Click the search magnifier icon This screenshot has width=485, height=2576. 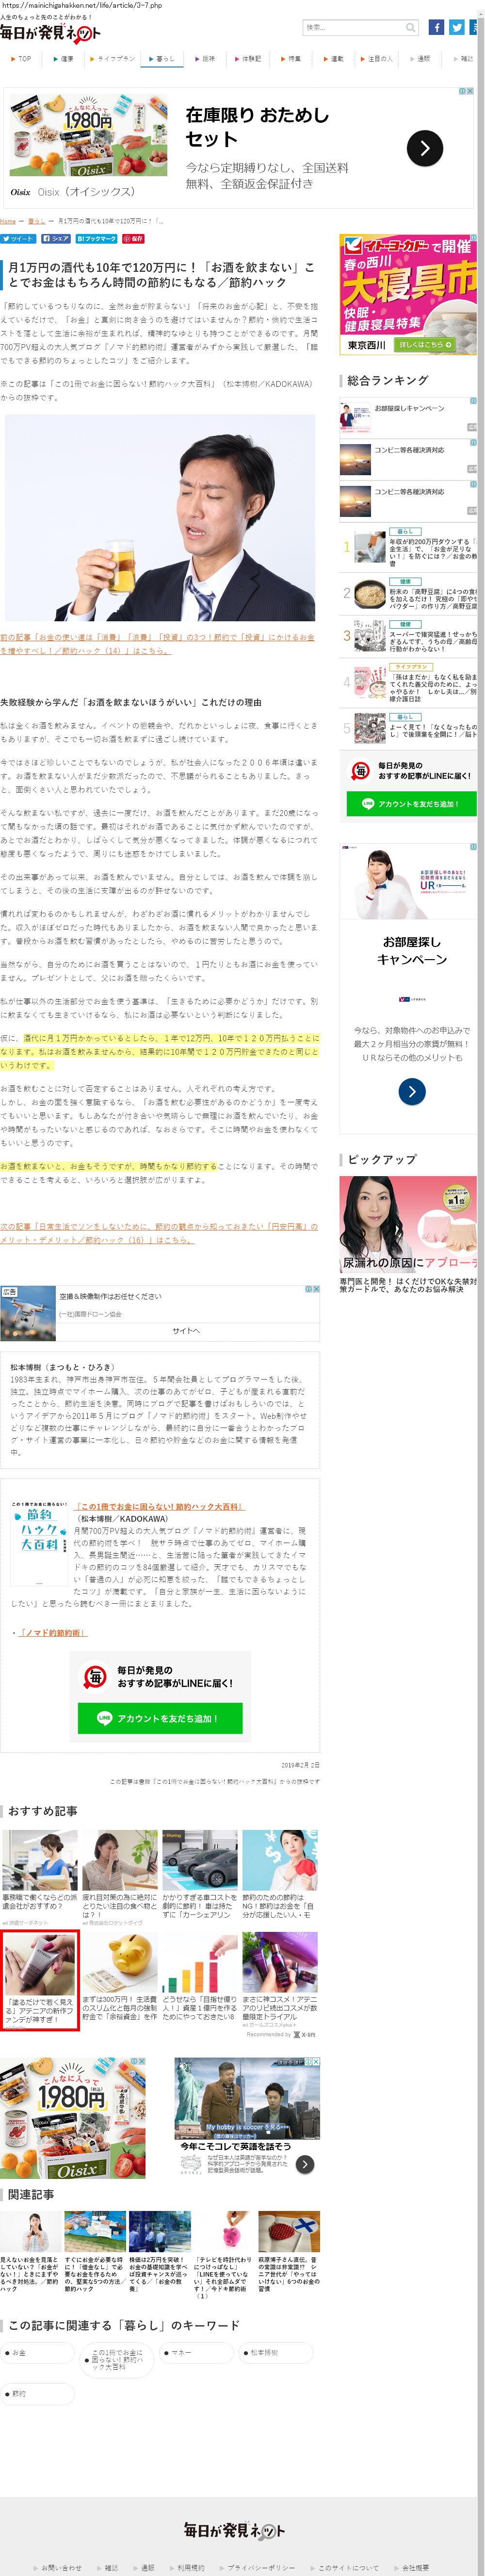click(x=410, y=28)
